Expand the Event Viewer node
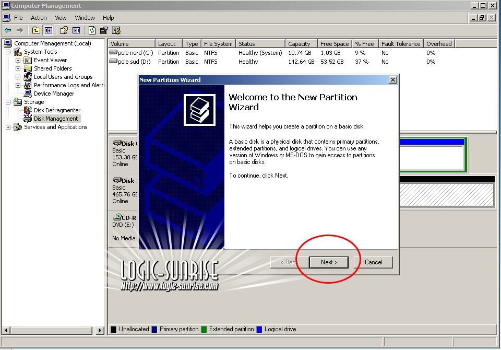The height and width of the screenshot is (350, 501). click(18, 60)
